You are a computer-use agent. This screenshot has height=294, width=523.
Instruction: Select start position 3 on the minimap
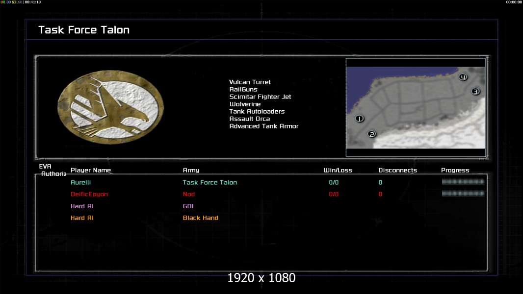coord(475,91)
